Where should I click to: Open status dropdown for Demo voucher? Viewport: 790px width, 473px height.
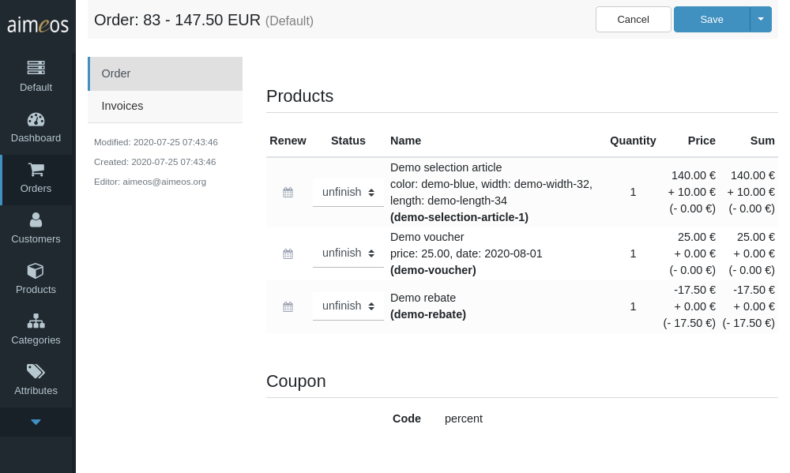click(x=348, y=253)
